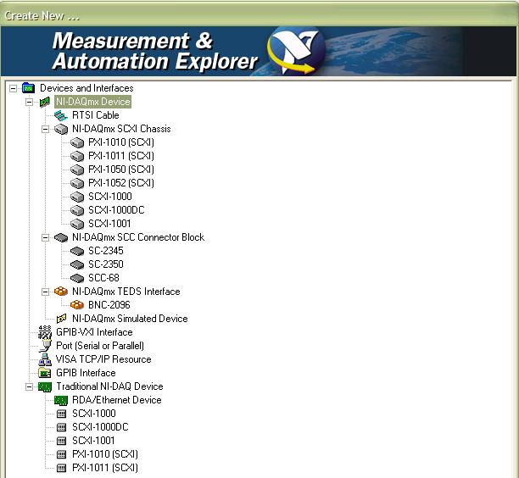Collapse the NI-DAQmx SCC Connector Block node

click(x=45, y=237)
